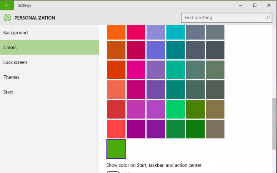
Task: Choose the bright orange top-left swatch
Action: coord(116,32)
